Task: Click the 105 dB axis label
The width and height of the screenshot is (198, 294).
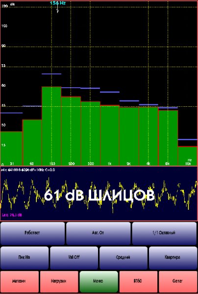Action: pyautogui.click(x=4, y=26)
